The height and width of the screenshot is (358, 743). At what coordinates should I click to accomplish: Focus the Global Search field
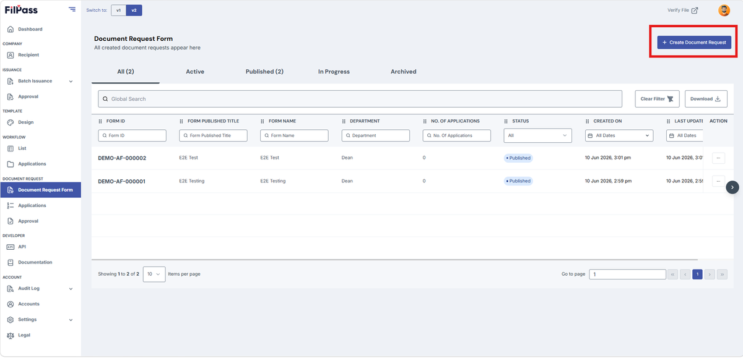[x=360, y=99]
